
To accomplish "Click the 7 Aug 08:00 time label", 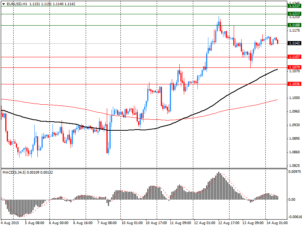I will tap(107, 223).
